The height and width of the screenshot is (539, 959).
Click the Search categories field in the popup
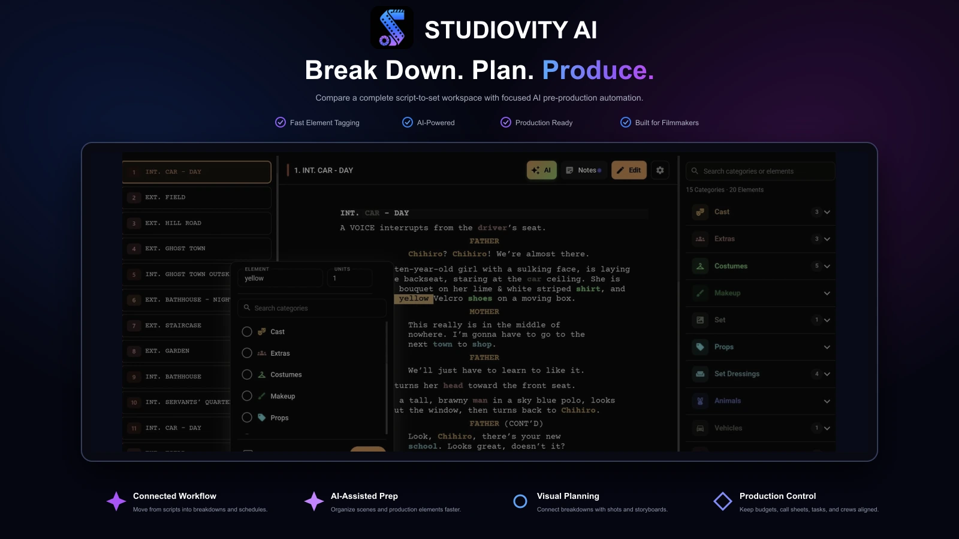pyautogui.click(x=312, y=308)
